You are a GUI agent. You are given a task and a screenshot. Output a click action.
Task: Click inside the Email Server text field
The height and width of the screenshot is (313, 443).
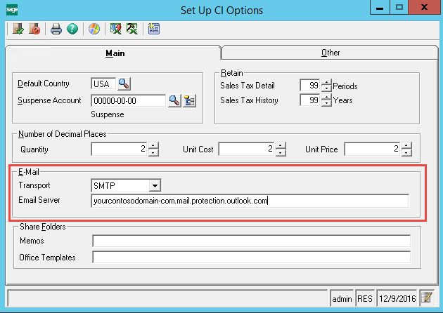click(250, 201)
